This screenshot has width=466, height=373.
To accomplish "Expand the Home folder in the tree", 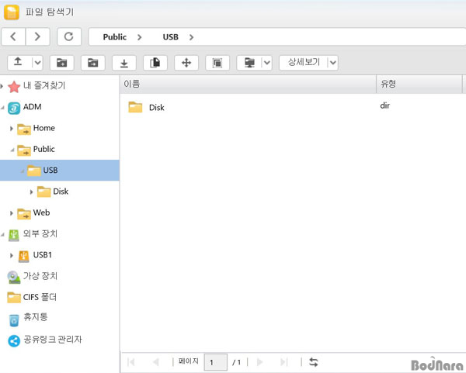I will [12, 128].
